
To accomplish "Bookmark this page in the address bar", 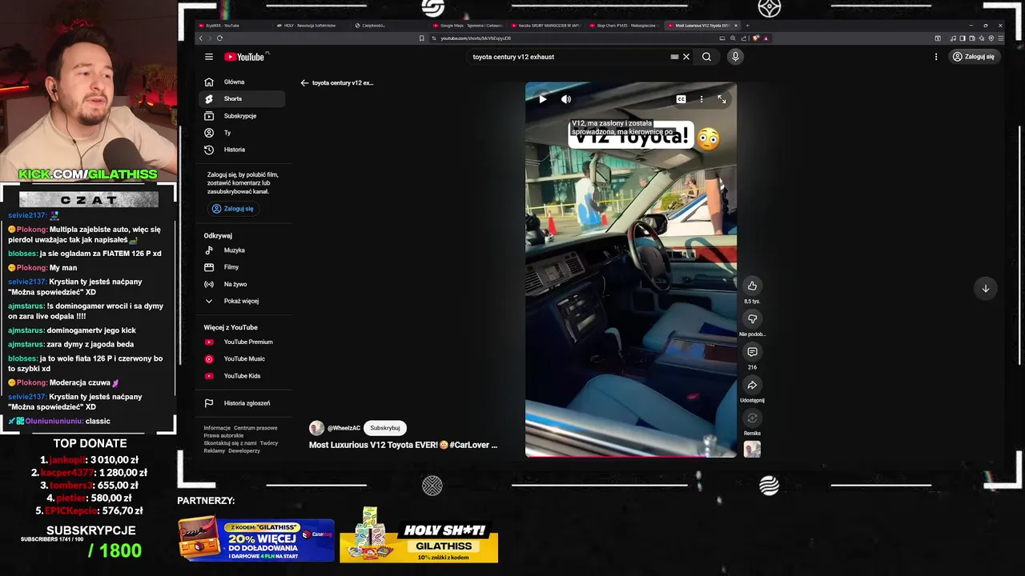I will pos(422,38).
